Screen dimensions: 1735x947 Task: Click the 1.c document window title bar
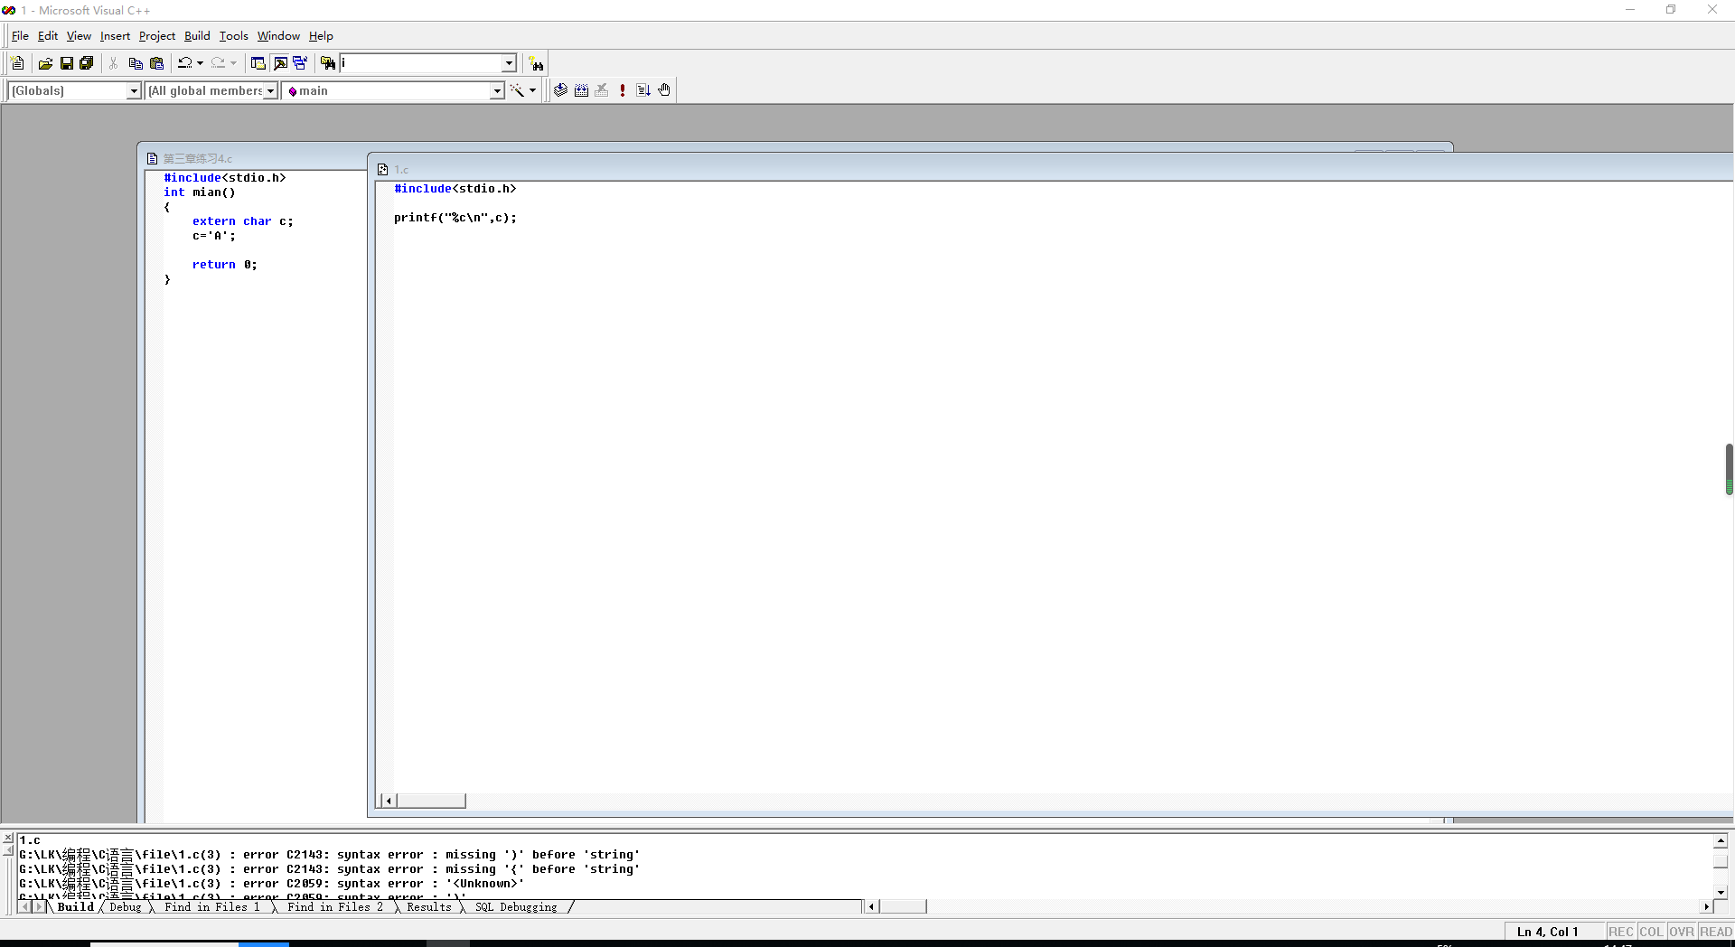pyautogui.click(x=1053, y=169)
